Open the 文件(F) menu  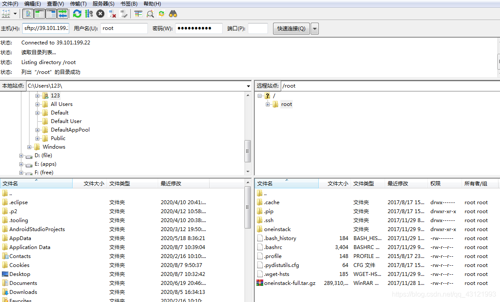(10, 4)
